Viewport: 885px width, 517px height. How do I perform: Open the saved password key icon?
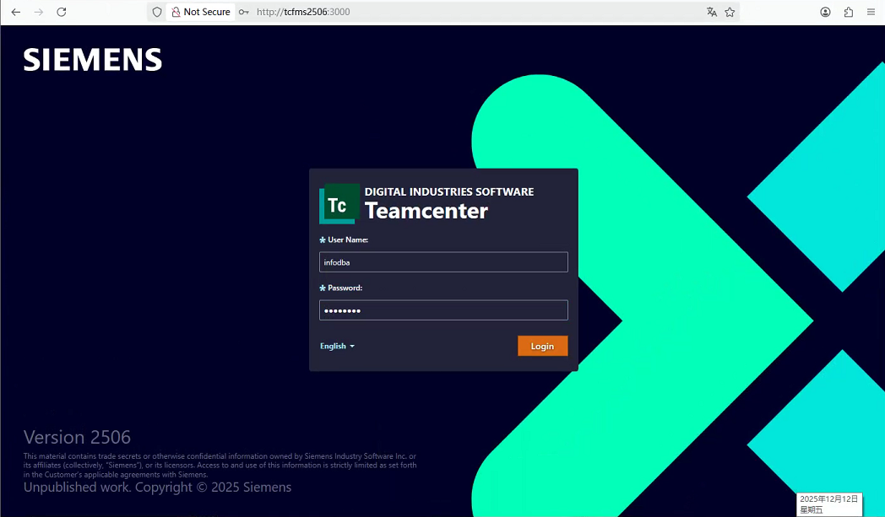(244, 12)
